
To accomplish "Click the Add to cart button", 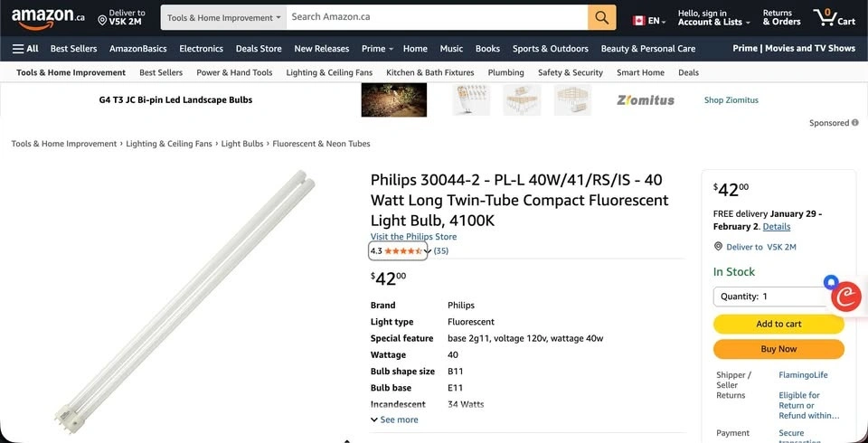I will pyautogui.click(x=778, y=324).
